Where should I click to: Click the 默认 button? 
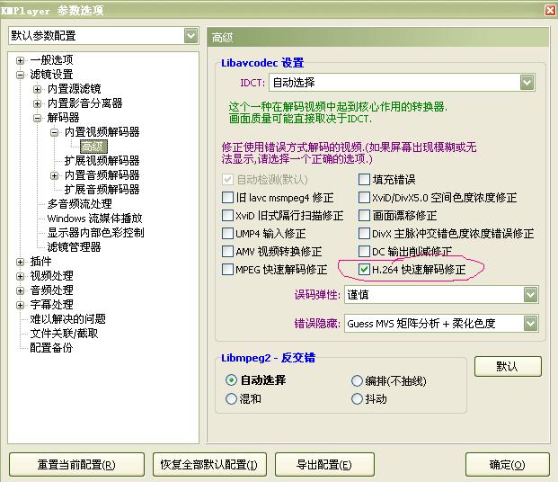tap(508, 366)
